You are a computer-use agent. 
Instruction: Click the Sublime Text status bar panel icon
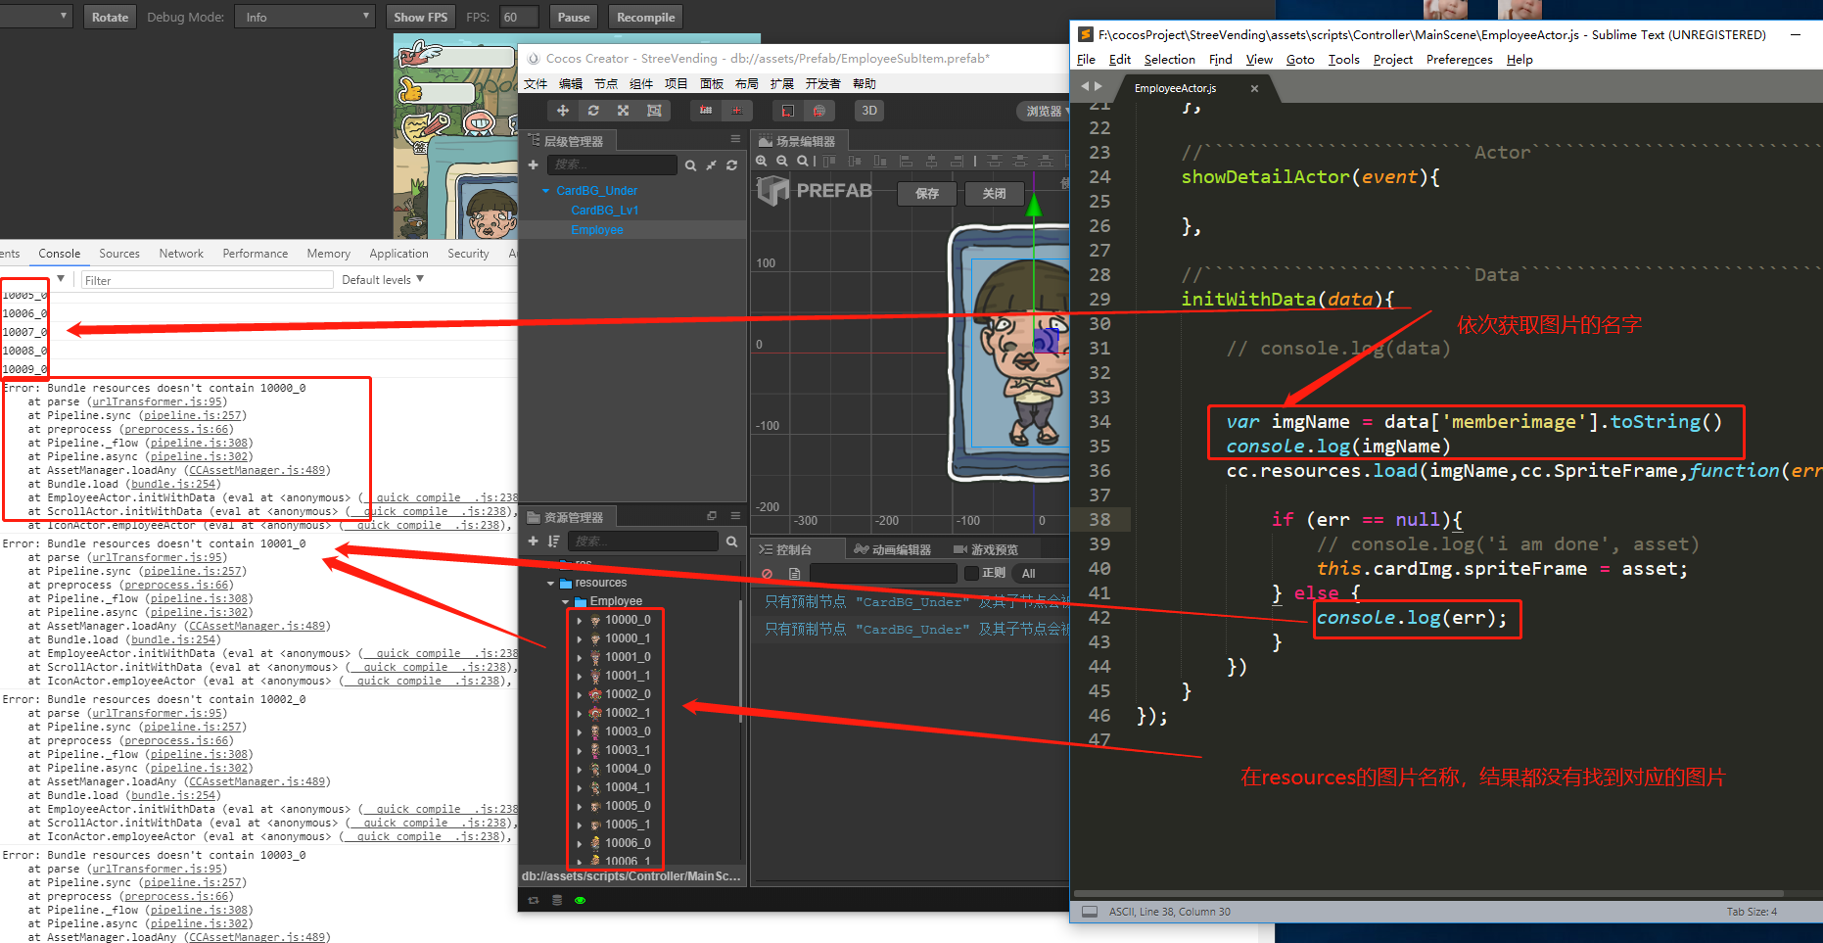tap(1090, 912)
